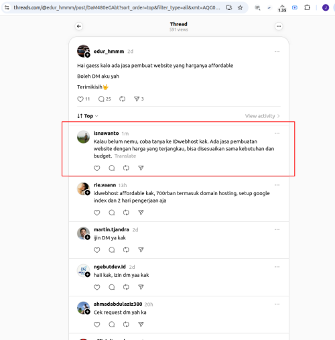This screenshot has width=335, height=340.
Task: Open the View activity link
Action: (263, 116)
